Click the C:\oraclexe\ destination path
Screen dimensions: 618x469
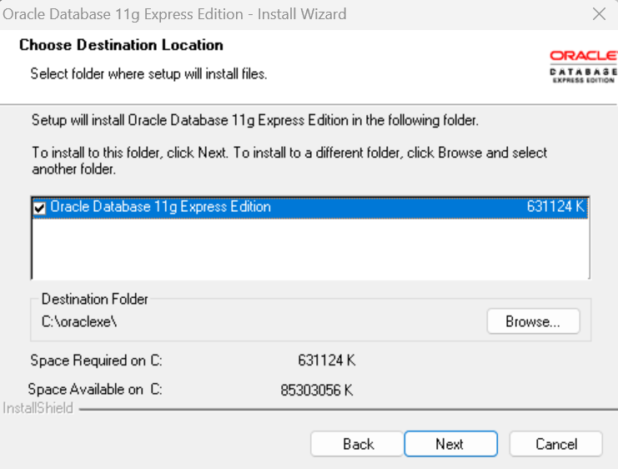[79, 322]
